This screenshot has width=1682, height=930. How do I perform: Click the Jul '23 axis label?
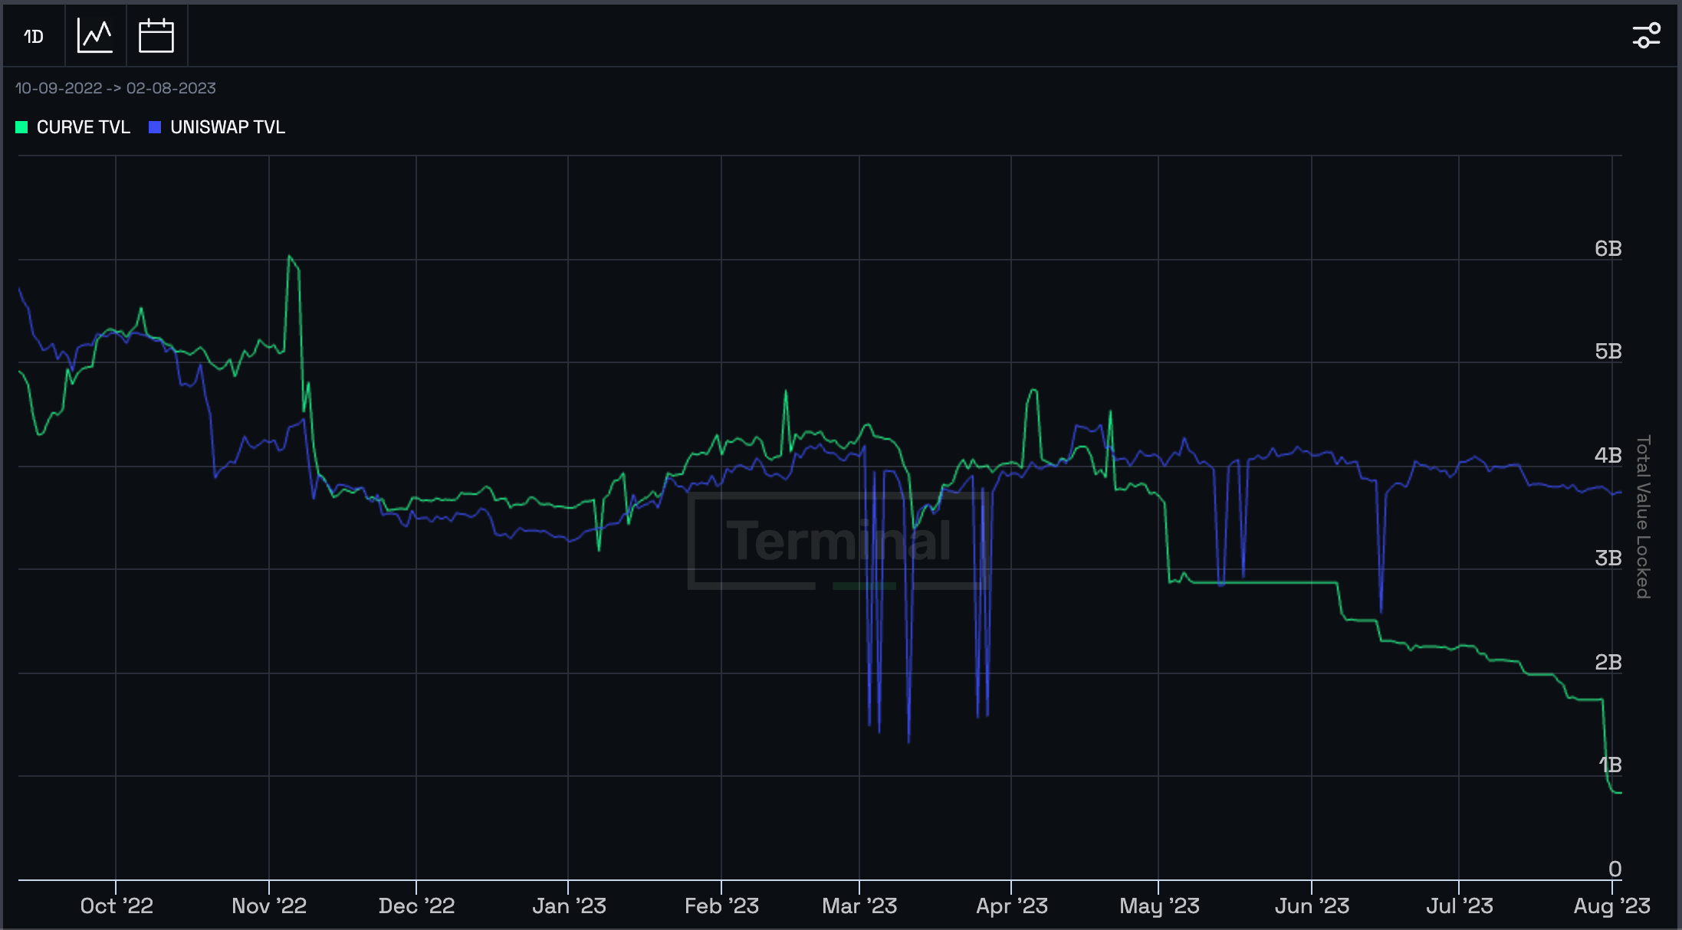pos(1459,905)
